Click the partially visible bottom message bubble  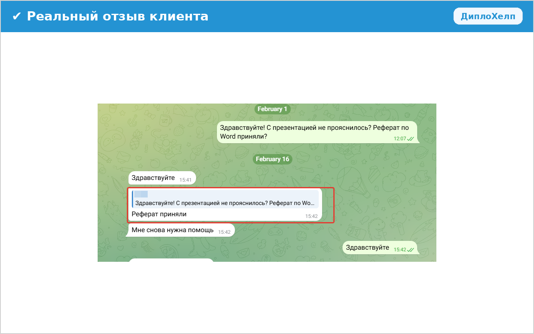pyautogui.click(x=171, y=260)
